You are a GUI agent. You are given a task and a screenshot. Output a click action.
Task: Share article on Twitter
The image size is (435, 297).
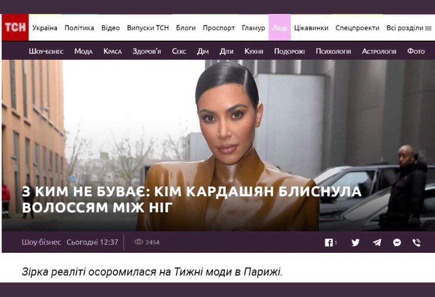356,242
